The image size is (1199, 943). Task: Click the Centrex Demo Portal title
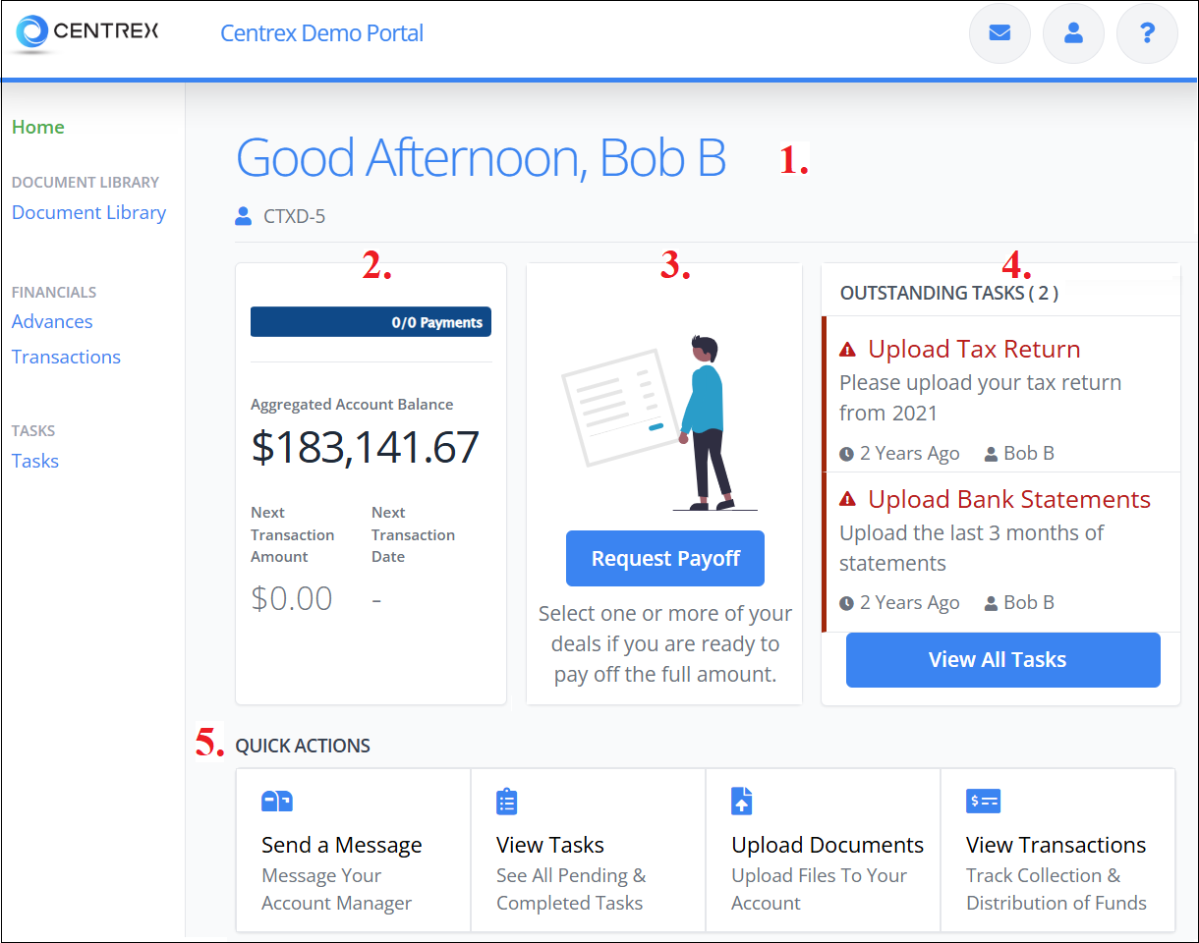[x=321, y=32]
